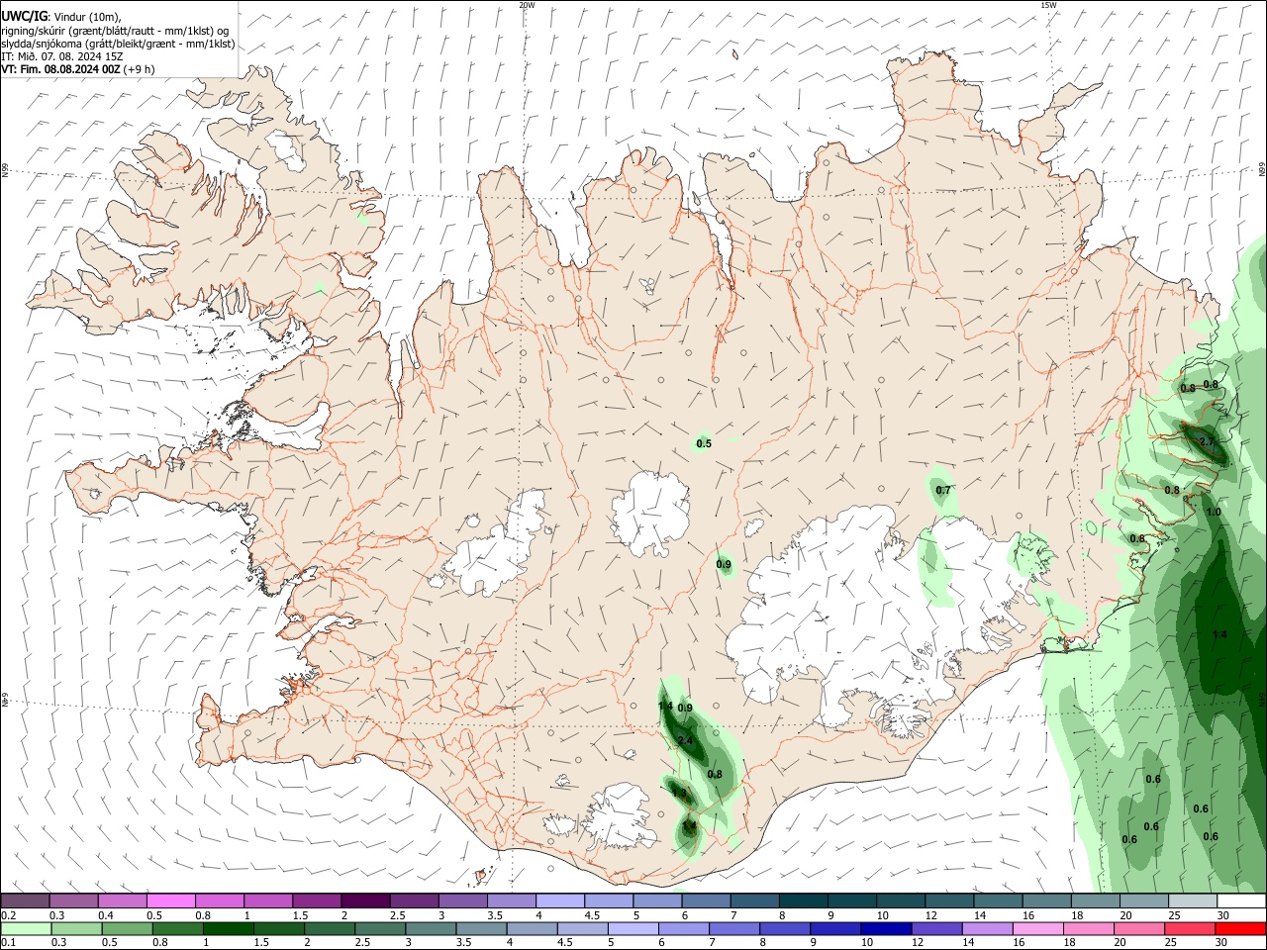Viewport: 1267px width, 950px height.
Task: Click the light gray swatch between 25 and 30
Action: (x=1192, y=901)
